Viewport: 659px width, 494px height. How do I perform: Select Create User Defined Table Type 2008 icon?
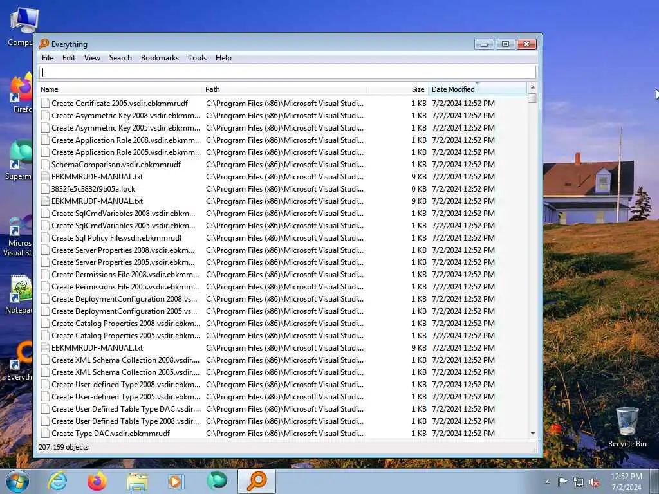pos(45,421)
